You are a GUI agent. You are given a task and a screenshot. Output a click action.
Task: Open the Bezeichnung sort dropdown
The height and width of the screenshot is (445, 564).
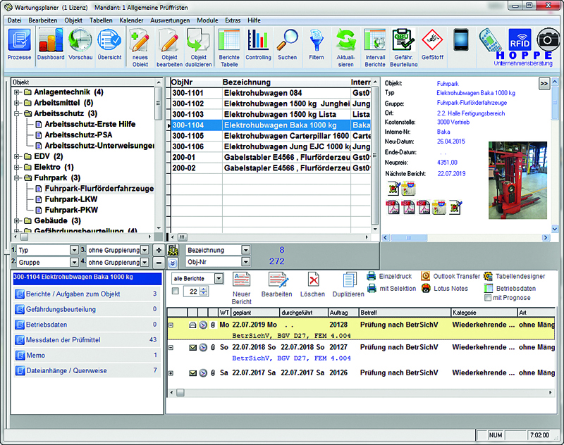click(245, 250)
